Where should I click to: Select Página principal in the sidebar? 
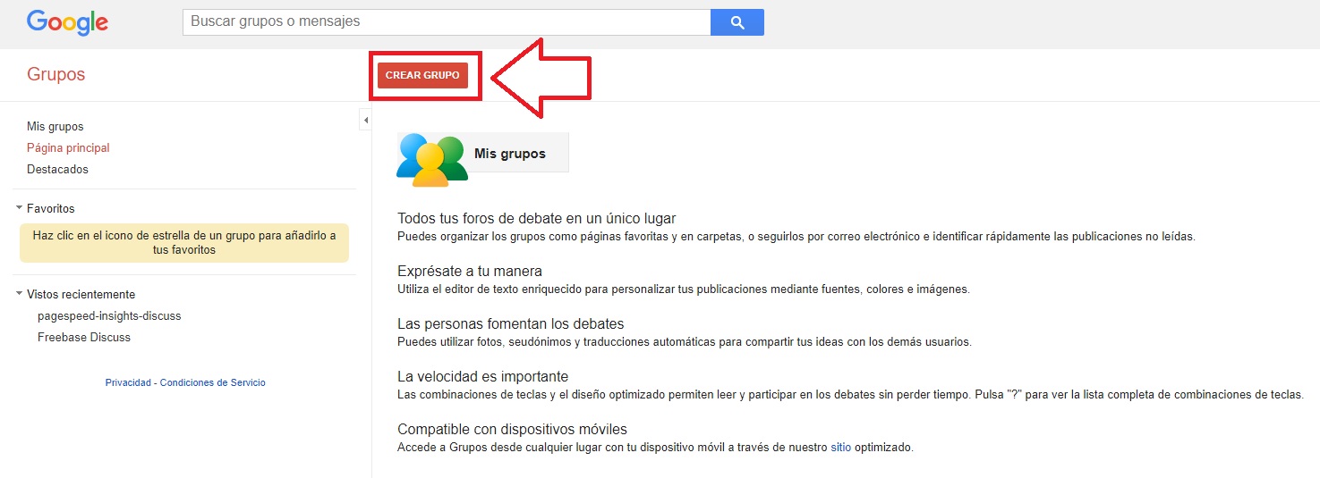click(x=68, y=148)
